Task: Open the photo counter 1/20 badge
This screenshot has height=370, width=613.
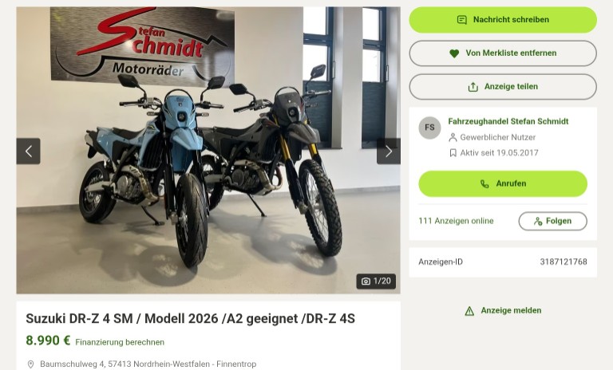Action: pyautogui.click(x=376, y=281)
